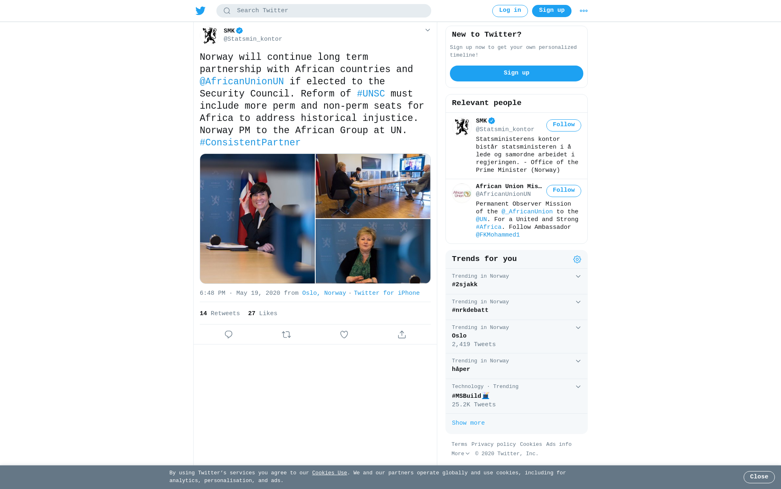The image size is (781, 489).
Task: Focus the Search Twitter field
Action: click(x=323, y=11)
